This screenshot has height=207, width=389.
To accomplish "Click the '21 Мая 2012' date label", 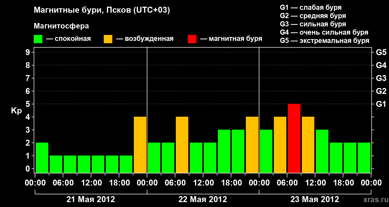I will (x=91, y=199).
